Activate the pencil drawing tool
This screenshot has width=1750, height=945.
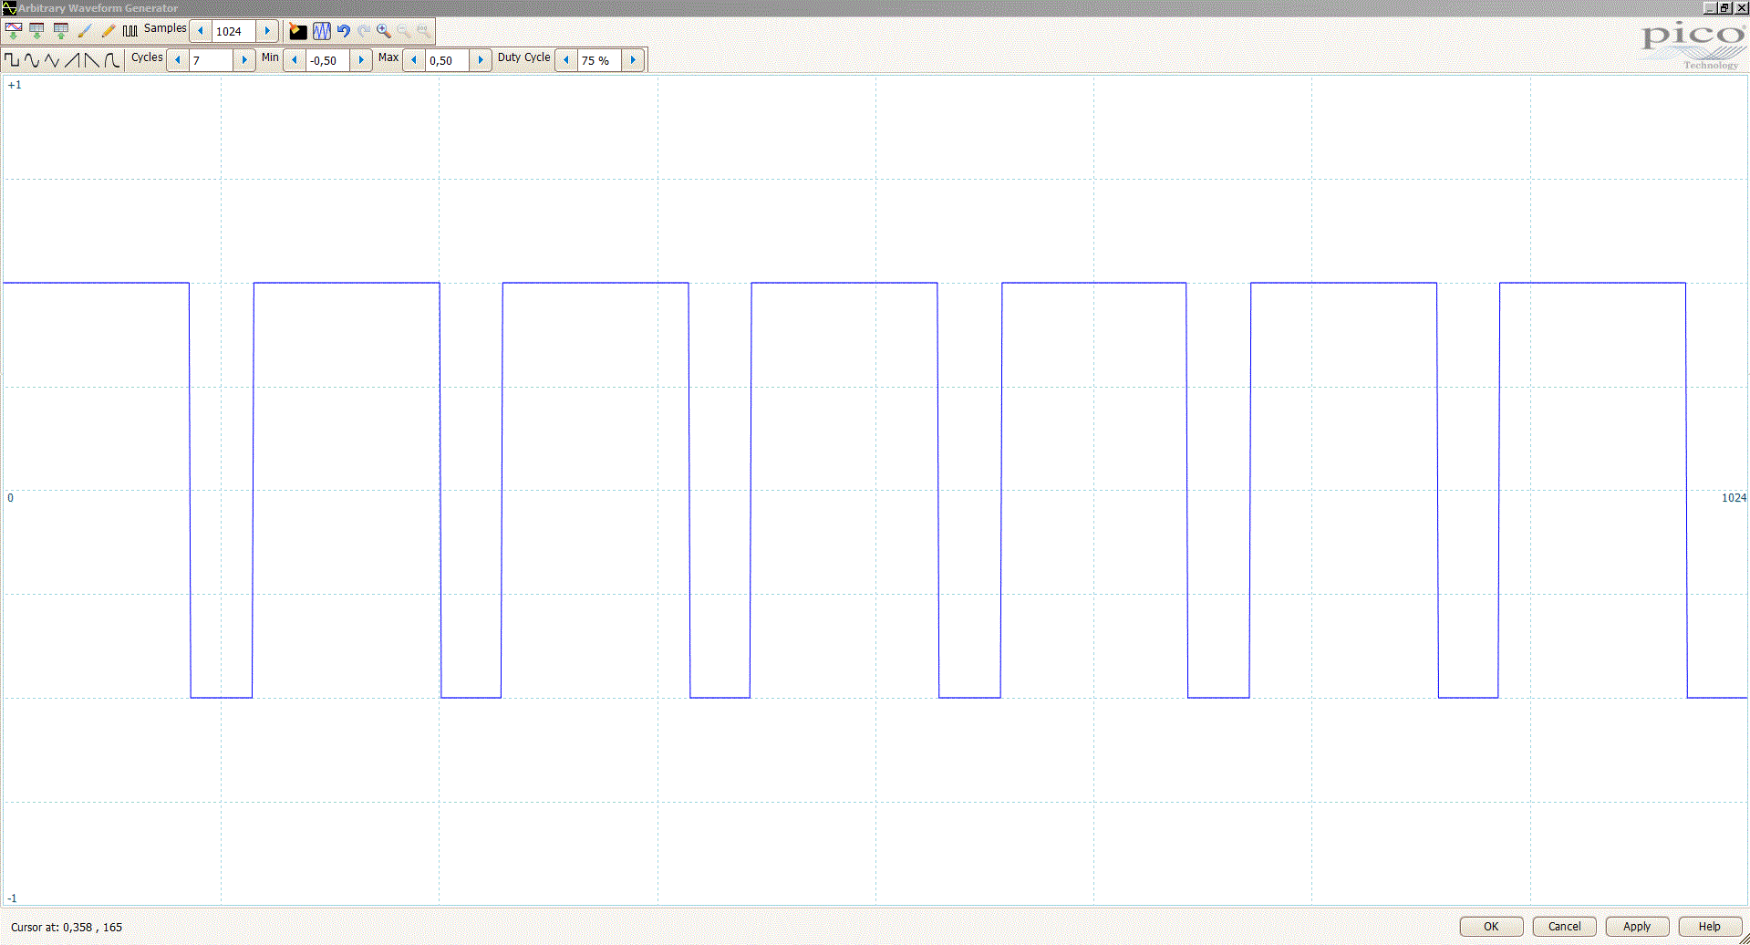coord(108,31)
